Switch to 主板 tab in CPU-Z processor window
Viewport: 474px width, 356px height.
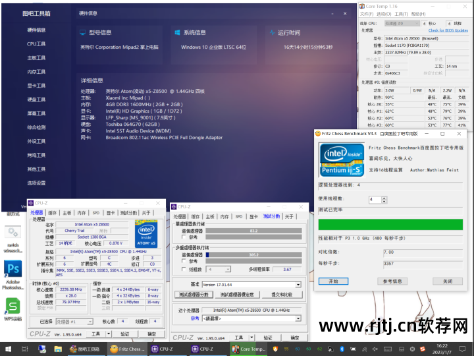tap(66, 213)
